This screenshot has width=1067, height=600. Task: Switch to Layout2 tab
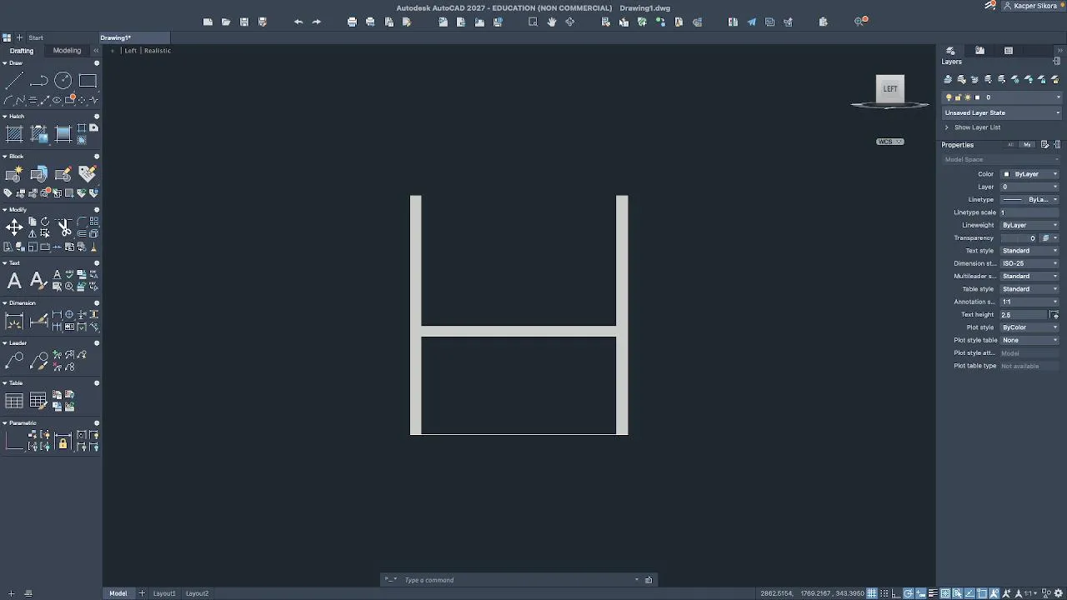[197, 593]
